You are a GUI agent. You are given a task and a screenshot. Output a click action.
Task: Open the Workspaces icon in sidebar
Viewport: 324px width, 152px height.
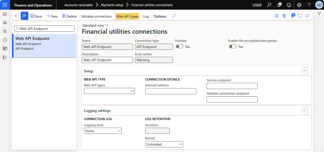click(5, 49)
